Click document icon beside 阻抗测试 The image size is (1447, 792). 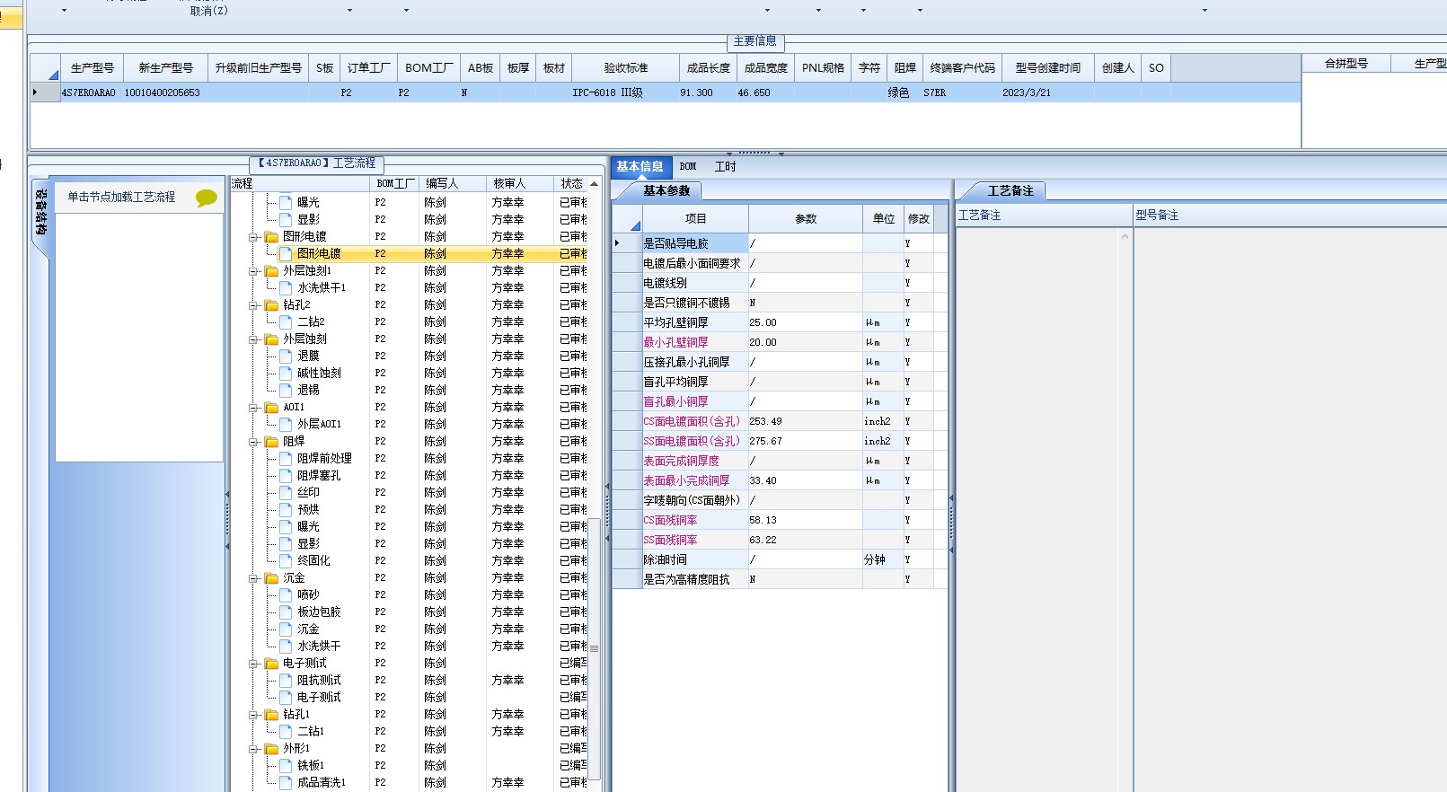(286, 681)
